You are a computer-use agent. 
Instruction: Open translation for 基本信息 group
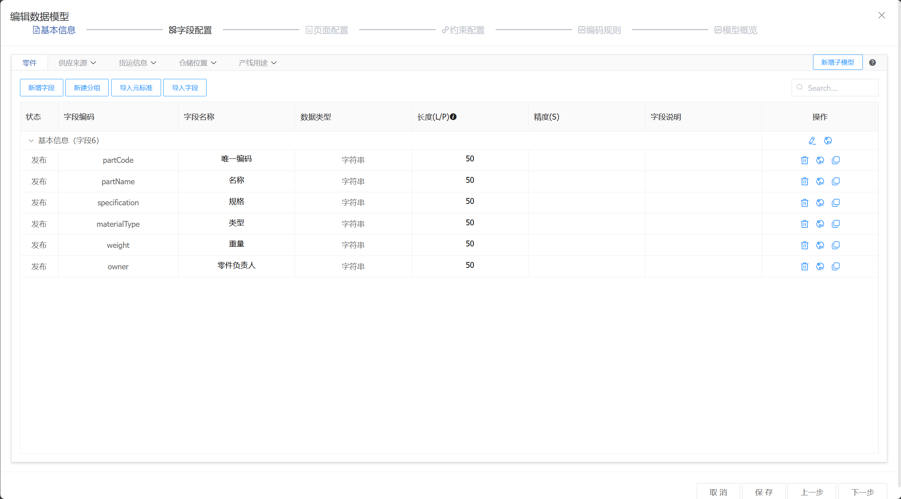tap(828, 141)
